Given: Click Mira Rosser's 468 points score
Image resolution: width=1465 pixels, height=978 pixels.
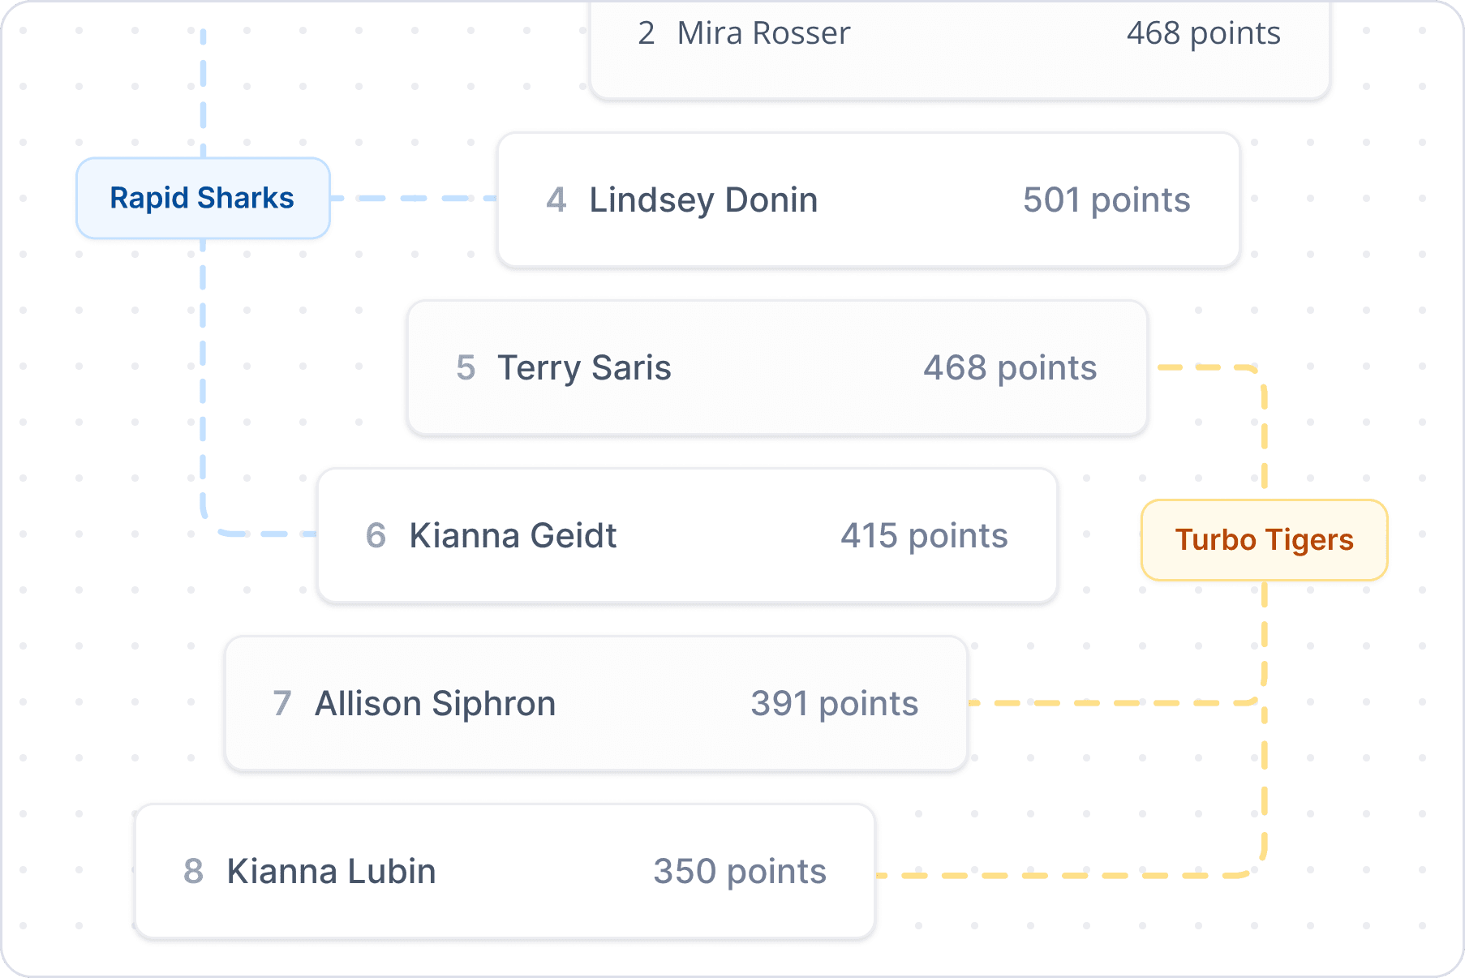Looking at the screenshot, I should (1204, 33).
